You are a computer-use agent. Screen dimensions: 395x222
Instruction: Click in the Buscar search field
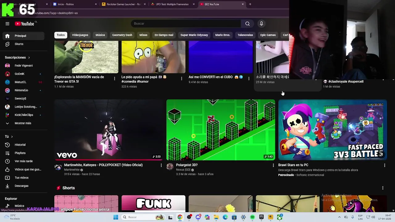tap(186, 24)
